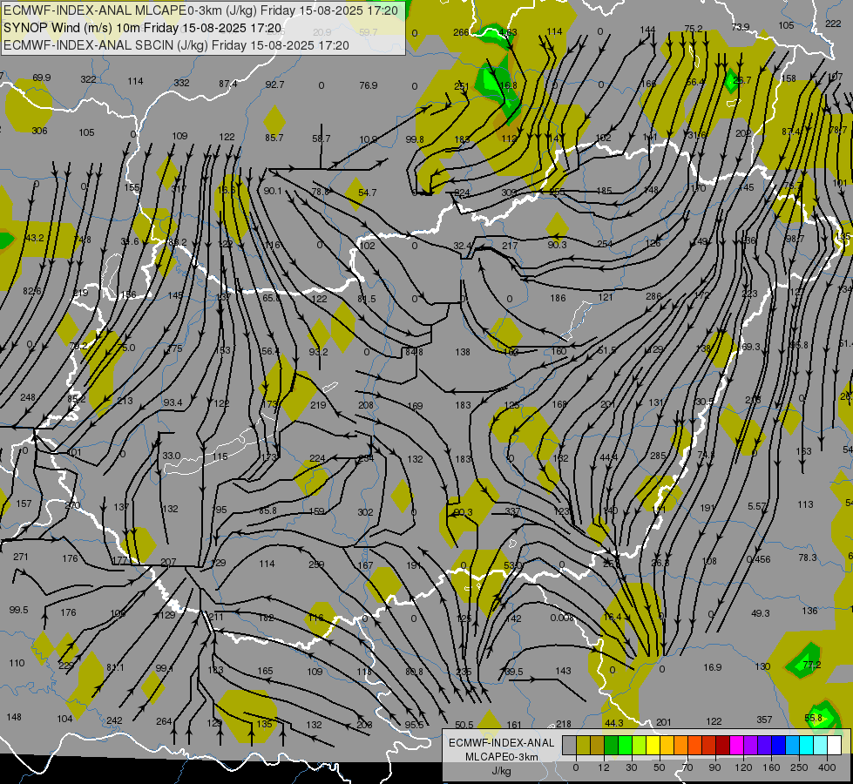Click the map value 78.3
853x784 pixels.
pyautogui.click(x=808, y=558)
